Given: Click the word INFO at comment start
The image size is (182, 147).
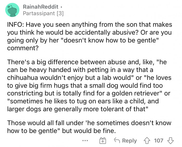Looking at the screenshot, I should click(16, 25).
